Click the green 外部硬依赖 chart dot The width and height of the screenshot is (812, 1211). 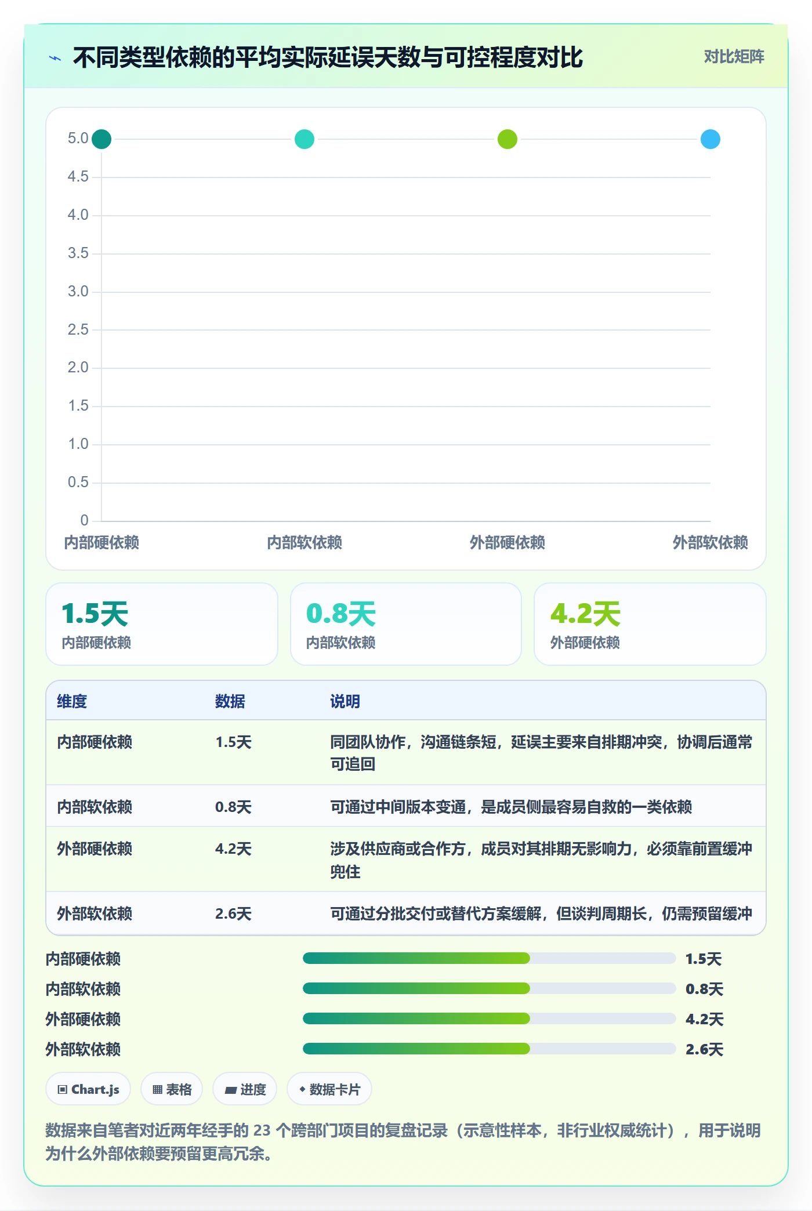(x=507, y=139)
